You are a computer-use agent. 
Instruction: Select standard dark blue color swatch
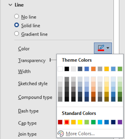point(113,122)
